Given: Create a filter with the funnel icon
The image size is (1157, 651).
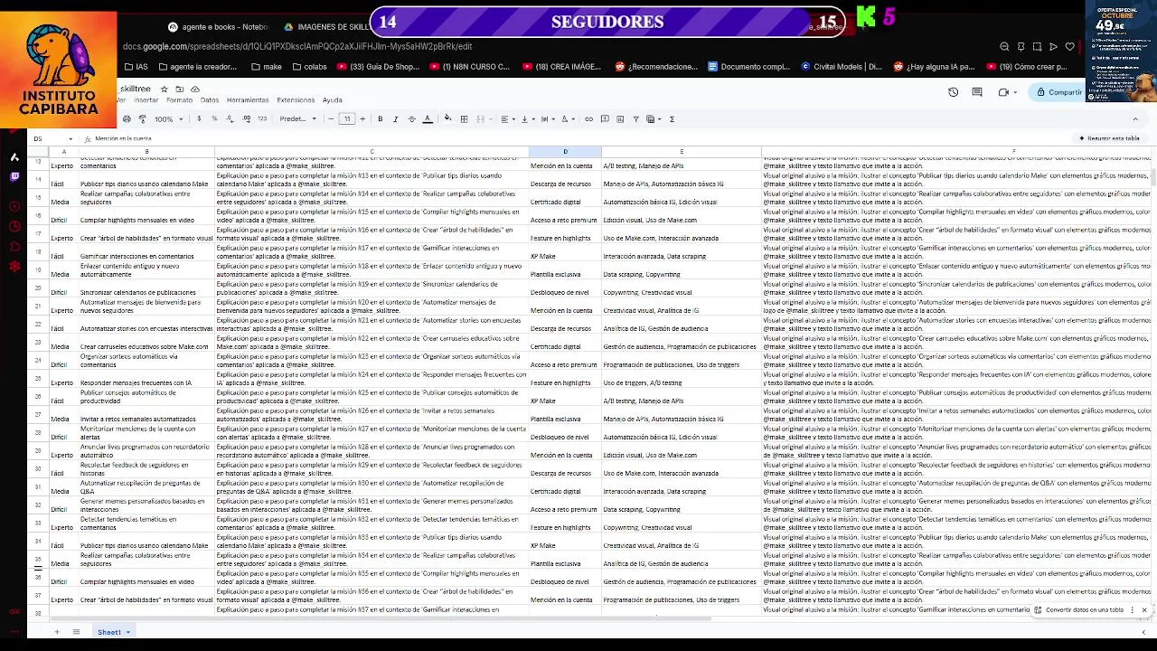Looking at the screenshot, I should pyautogui.click(x=635, y=119).
